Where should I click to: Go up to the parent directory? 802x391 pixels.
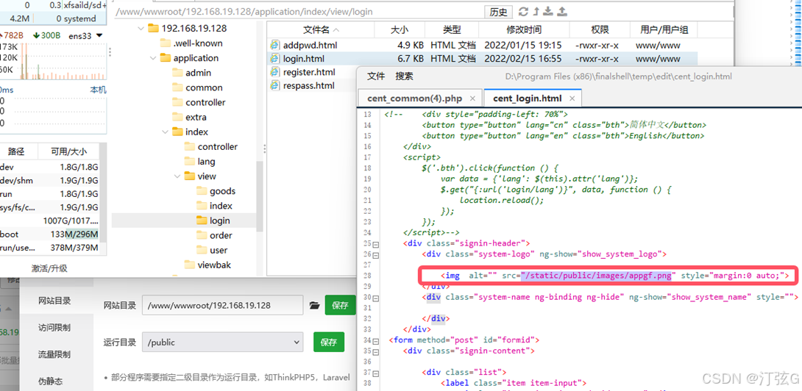(536, 12)
